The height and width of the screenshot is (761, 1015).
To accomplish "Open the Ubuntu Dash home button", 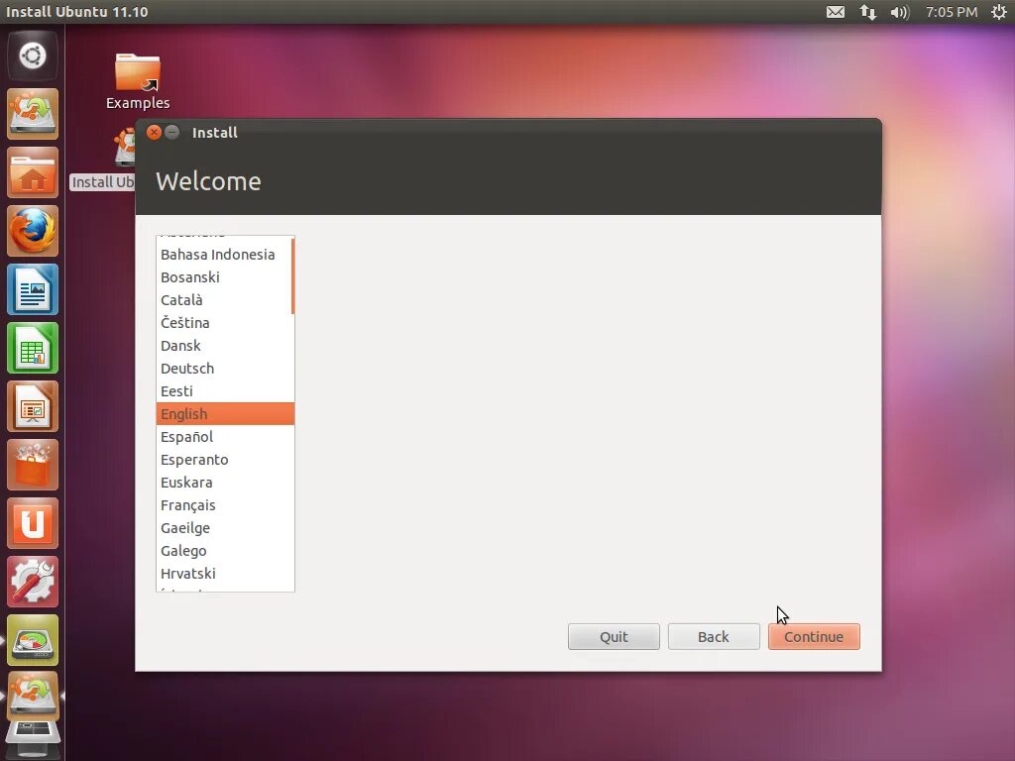I will [x=33, y=55].
